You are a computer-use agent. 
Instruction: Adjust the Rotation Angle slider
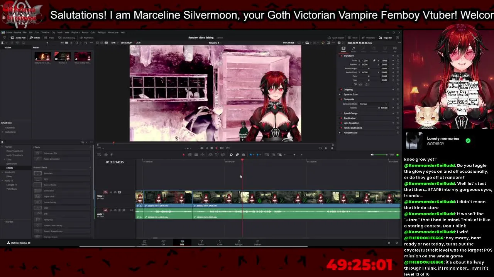point(369,68)
